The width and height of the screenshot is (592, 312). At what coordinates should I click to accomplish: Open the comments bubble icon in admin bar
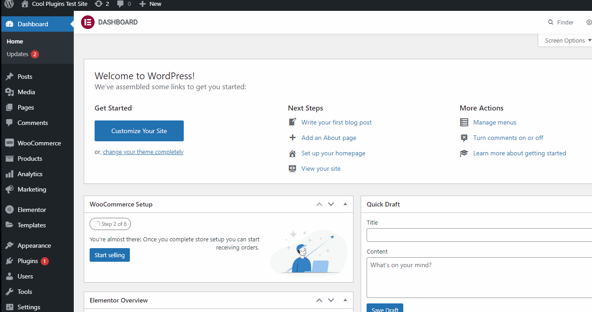coord(120,4)
